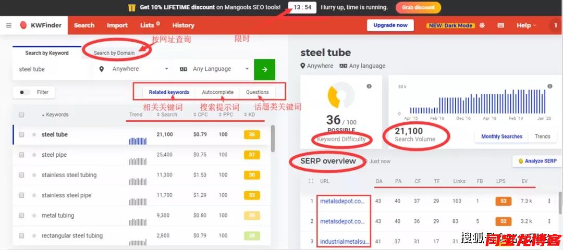Check the stainless steel tubing checkbox

[x=21, y=175]
